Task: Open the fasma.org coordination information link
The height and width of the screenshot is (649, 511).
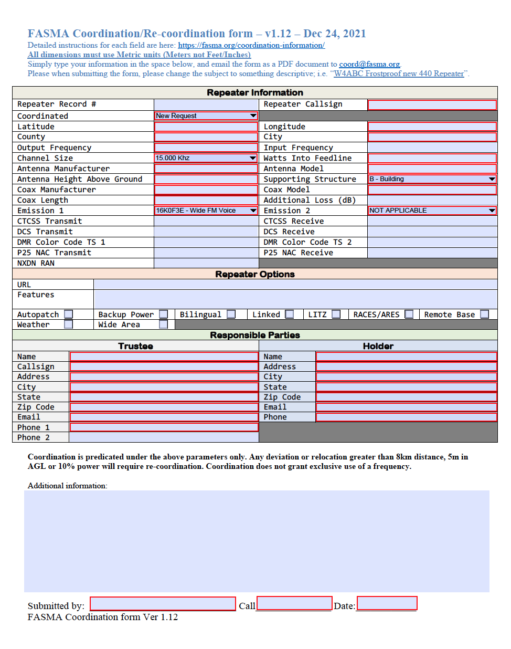Action: pos(251,45)
